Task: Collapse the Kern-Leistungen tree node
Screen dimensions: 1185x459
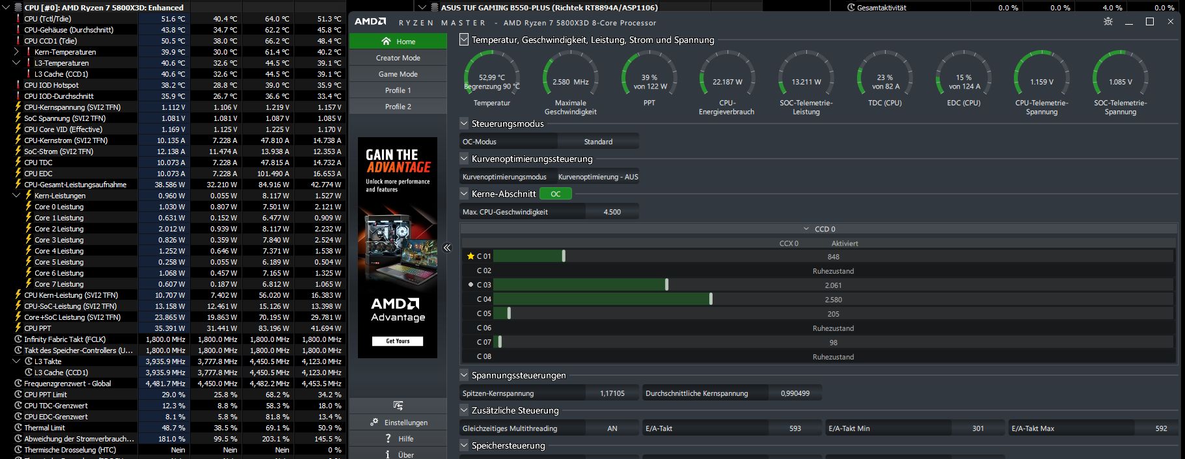Action: click(17, 196)
